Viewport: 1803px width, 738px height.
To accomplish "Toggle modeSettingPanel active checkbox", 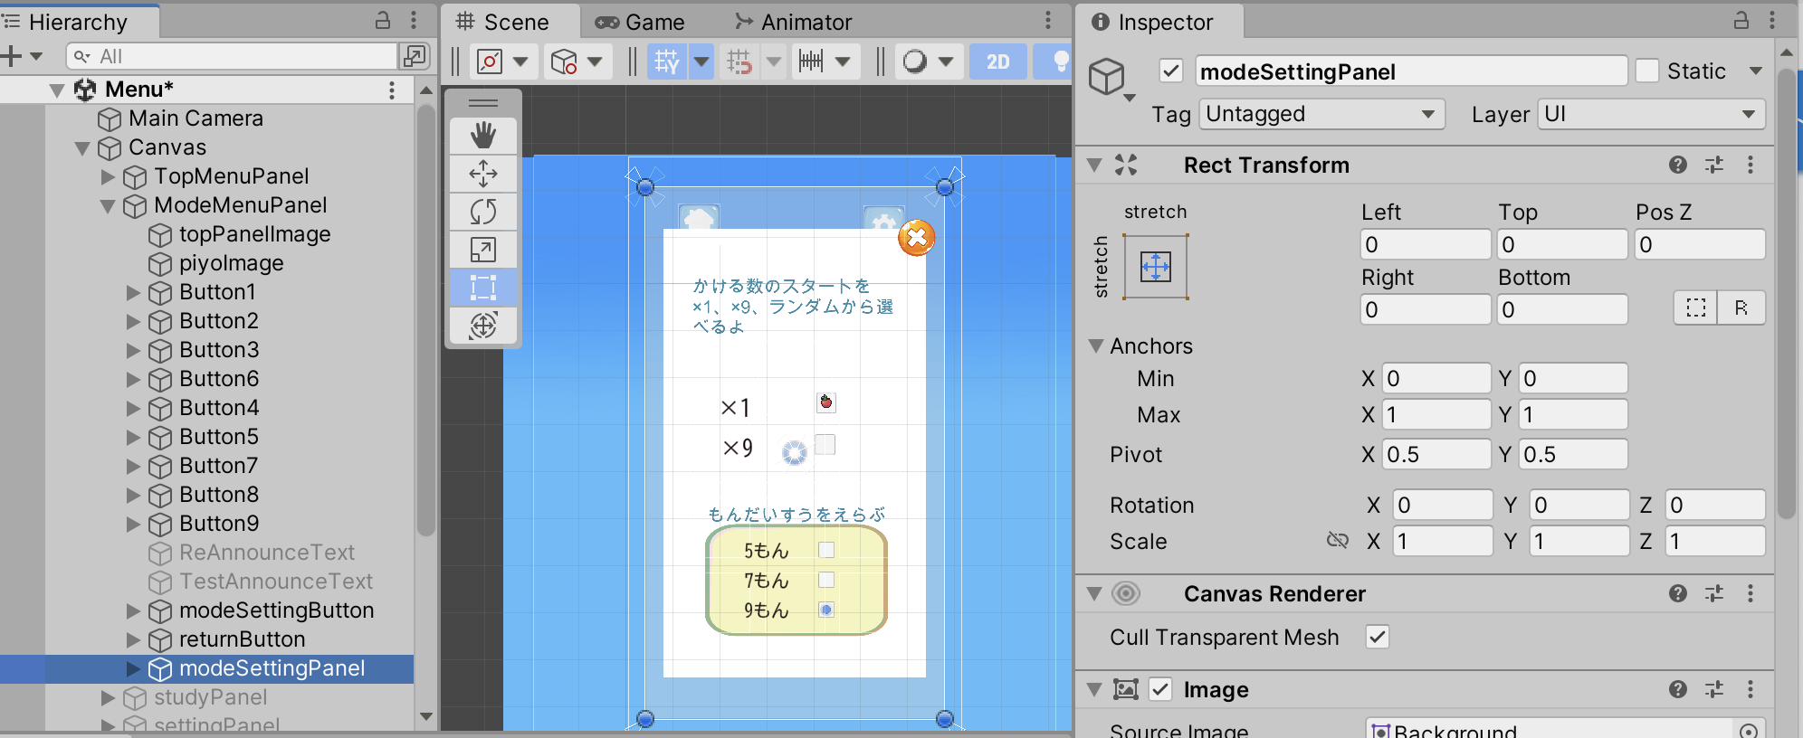I will coord(1171,71).
